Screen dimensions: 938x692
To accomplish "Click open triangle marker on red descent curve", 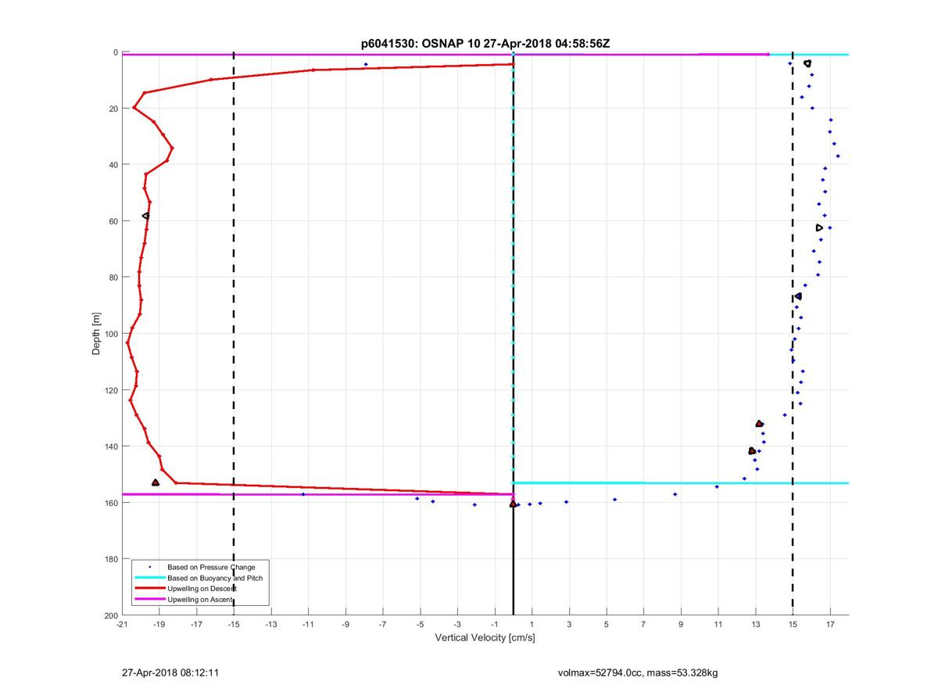I will [145, 216].
